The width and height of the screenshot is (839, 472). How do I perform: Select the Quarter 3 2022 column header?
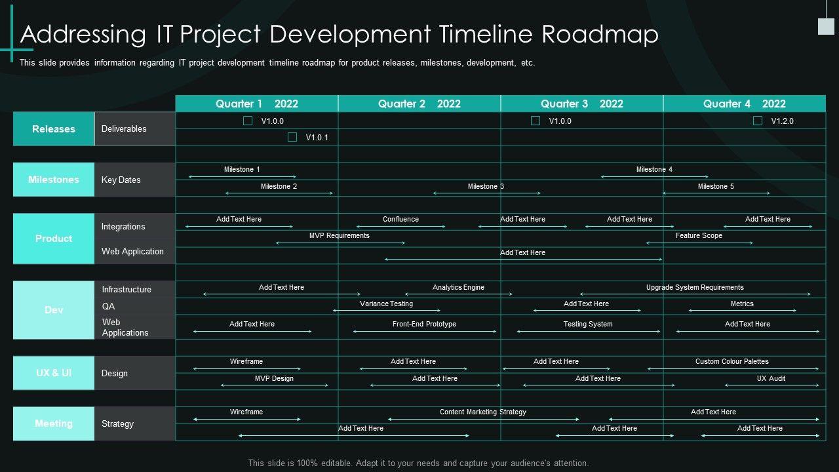pyautogui.click(x=582, y=104)
